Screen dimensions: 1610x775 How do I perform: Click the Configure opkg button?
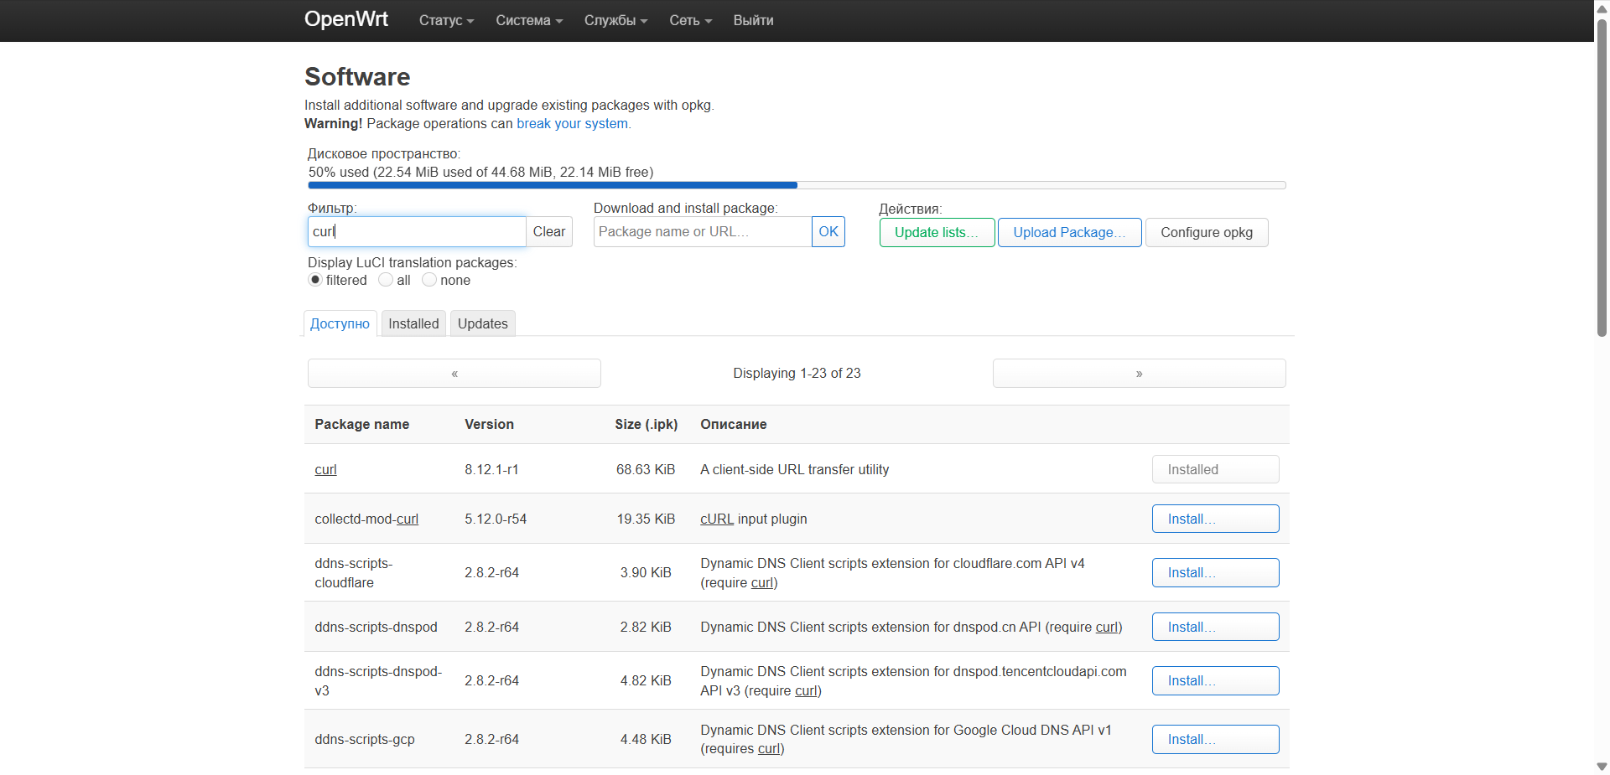(x=1206, y=232)
